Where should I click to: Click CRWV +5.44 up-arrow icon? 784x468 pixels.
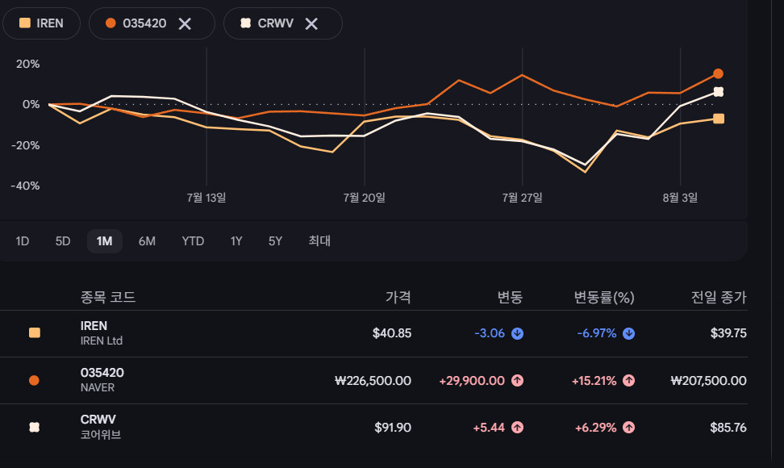tap(518, 428)
